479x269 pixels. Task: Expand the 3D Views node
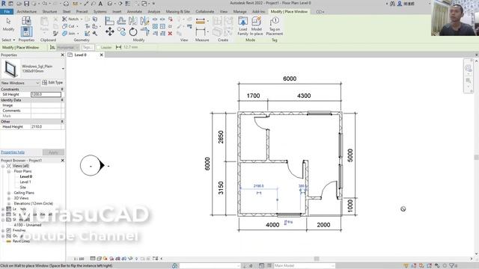(x=9, y=198)
